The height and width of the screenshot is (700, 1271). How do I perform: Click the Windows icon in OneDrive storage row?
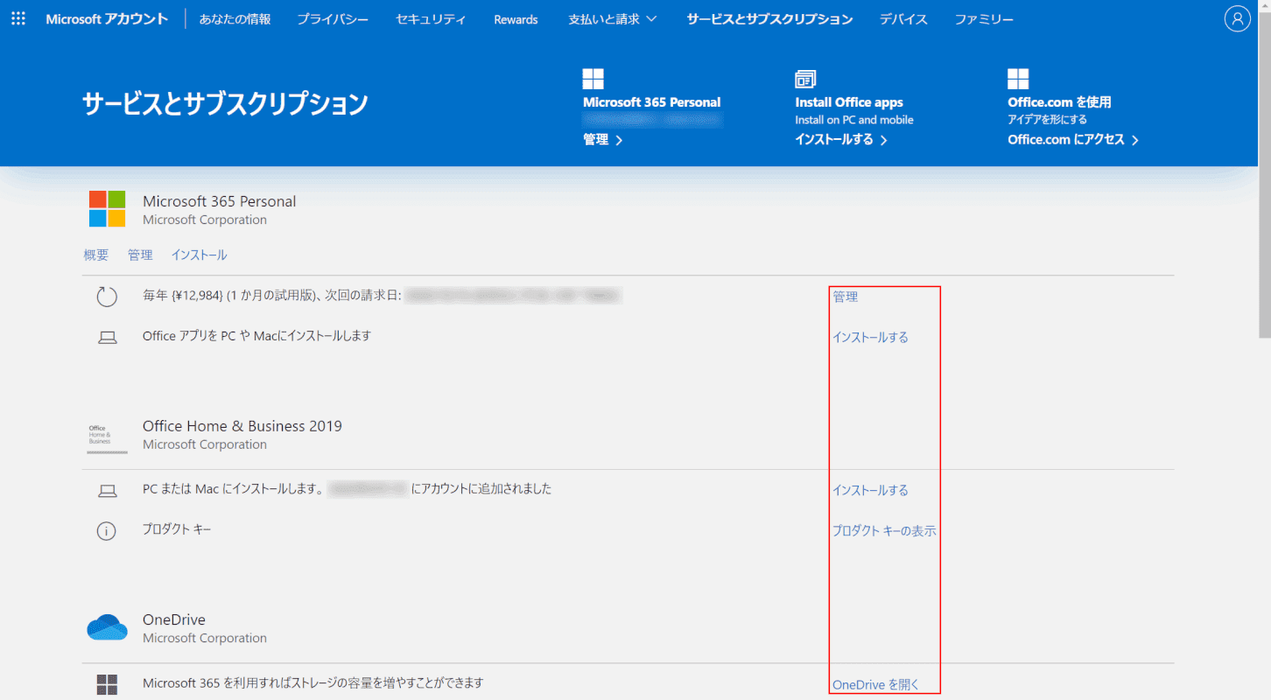pyautogui.click(x=107, y=684)
